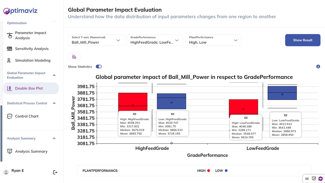Image resolution: width=325 pixels, height=183 pixels.
Task: Click the user avatar icon
Action: (x=6, y=172)
